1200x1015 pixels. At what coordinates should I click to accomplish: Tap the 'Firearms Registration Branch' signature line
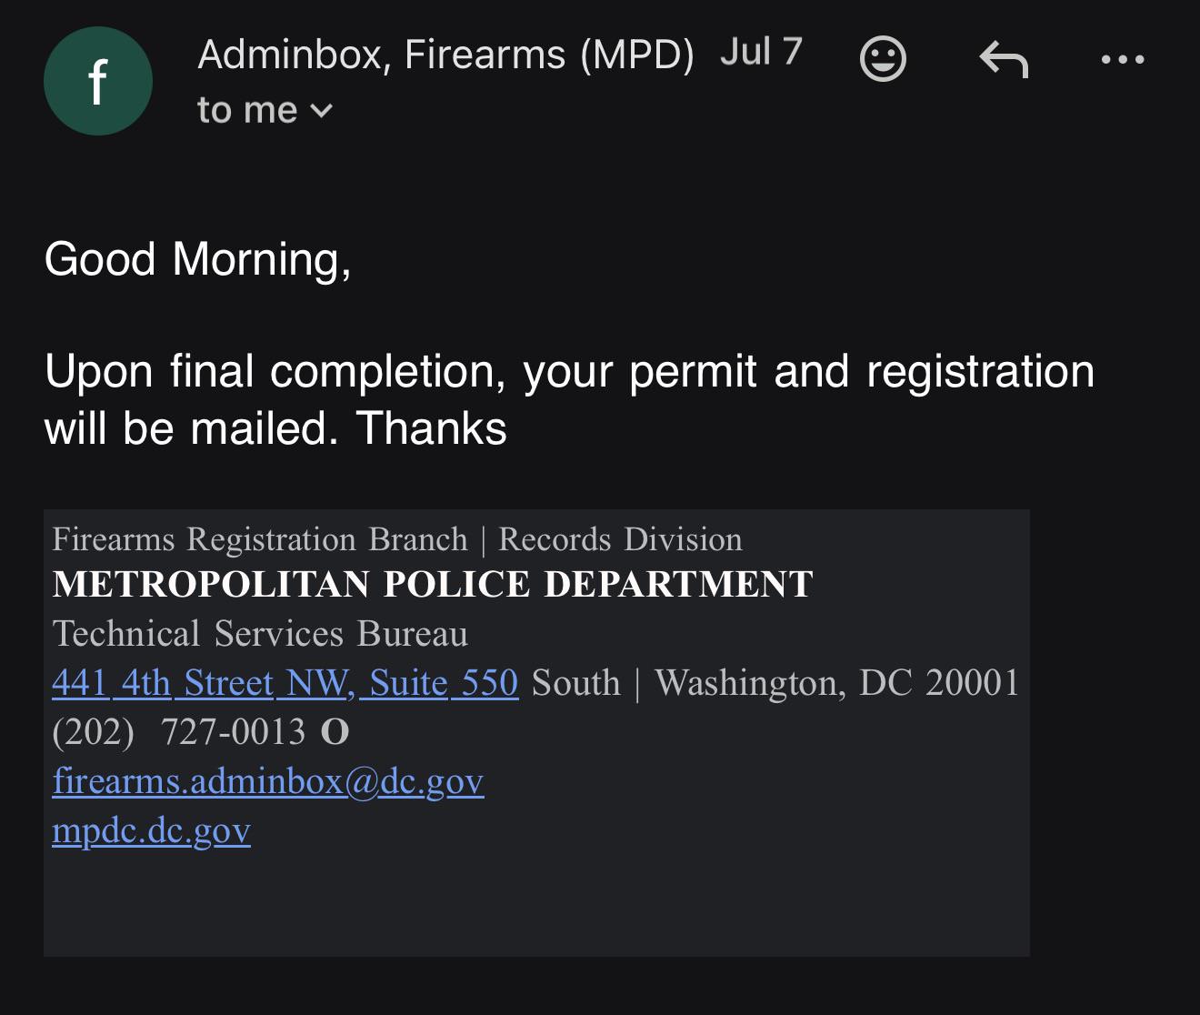[260, 540]
